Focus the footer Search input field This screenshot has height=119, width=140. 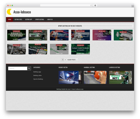point(18,68)
